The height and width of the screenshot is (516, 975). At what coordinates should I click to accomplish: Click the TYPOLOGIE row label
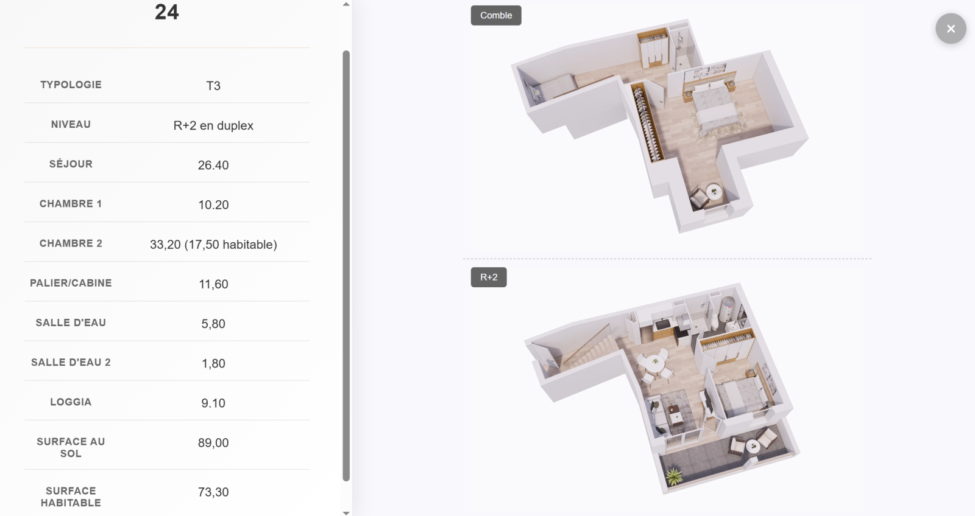pyautogui.click(x=71, y=85)
